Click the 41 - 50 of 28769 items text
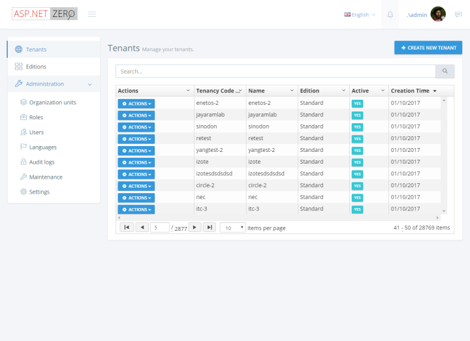Image resolution: width=470 pixels, height=341 pixels. 422,228
